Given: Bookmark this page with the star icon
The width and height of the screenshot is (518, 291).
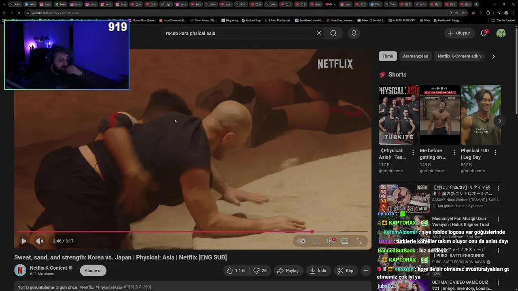Looking at the screenshot, I should tap(463, 13).
